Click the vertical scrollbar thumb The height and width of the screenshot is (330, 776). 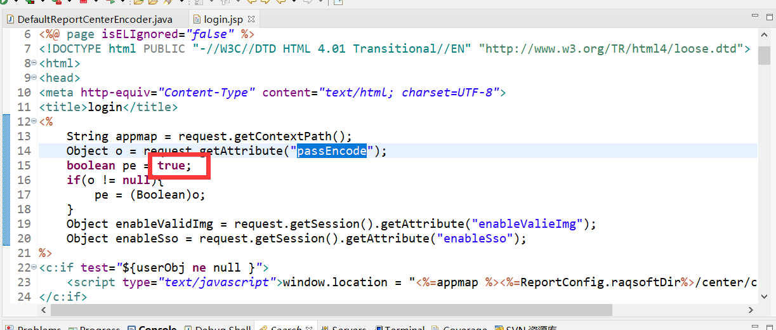[x=765, y=55]
